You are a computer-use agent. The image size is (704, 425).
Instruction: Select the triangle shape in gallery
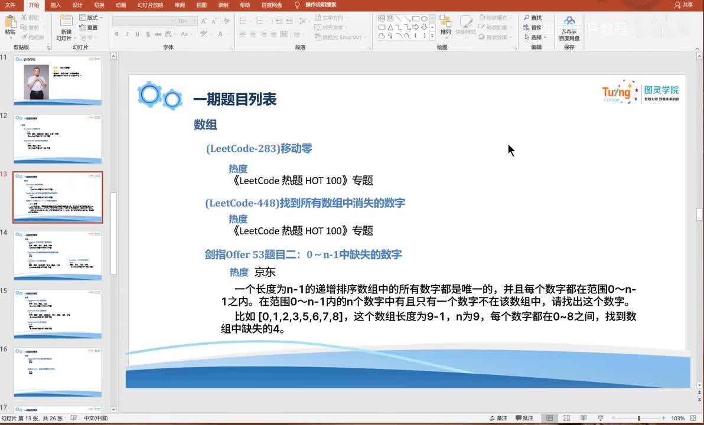[390, 27]
